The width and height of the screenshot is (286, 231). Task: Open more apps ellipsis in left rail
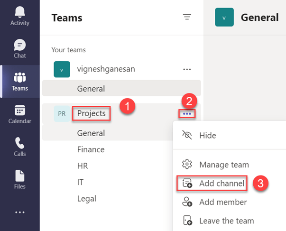[20, 212]
